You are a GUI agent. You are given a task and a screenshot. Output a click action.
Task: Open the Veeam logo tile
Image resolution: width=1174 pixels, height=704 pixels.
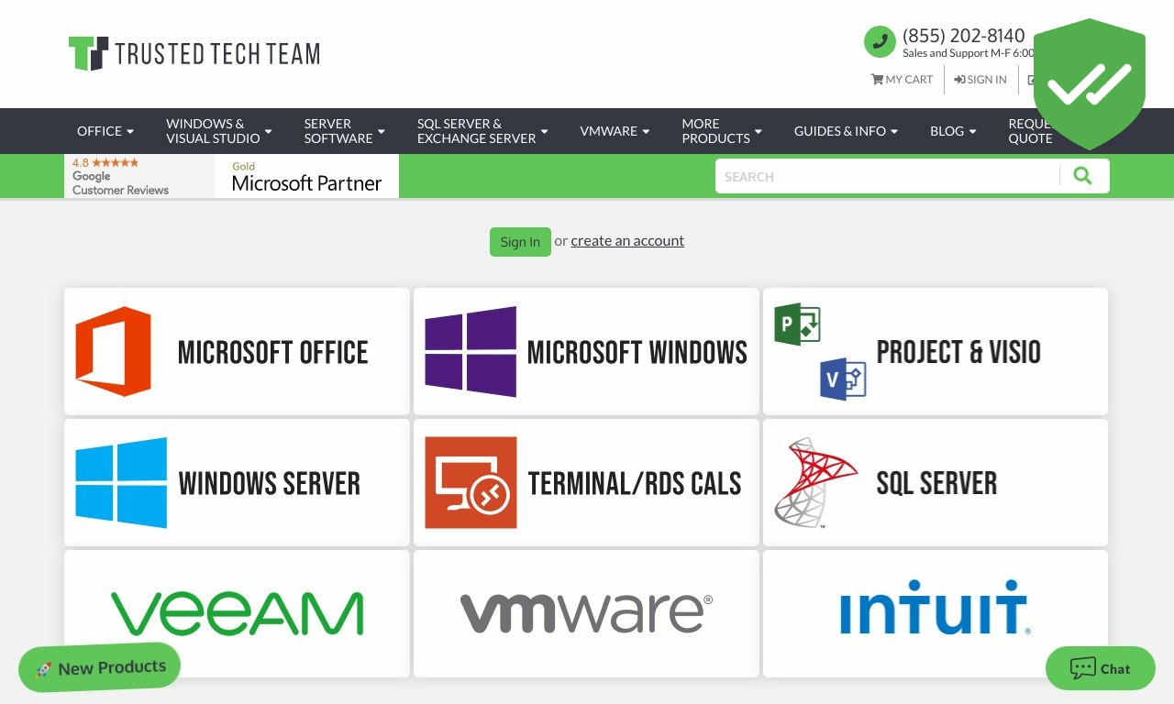(x=237, y=613)
